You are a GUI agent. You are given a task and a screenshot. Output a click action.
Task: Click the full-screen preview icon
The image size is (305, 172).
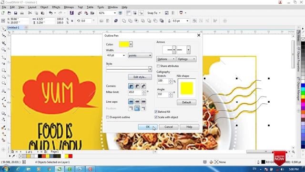tap(121, 13)
